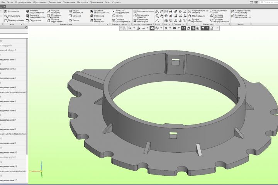This screenshot has height=185, width=278.
Task: Click Создать чертеж по шаблону
Action: [x=241, y=12]
